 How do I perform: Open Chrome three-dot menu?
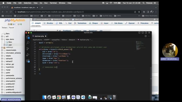[156, 12]
